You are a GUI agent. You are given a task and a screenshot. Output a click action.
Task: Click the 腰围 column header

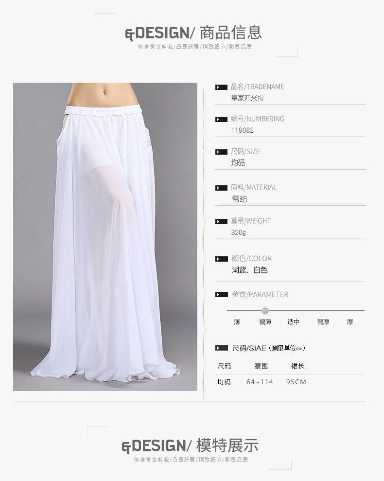click(x=261, y=366)
